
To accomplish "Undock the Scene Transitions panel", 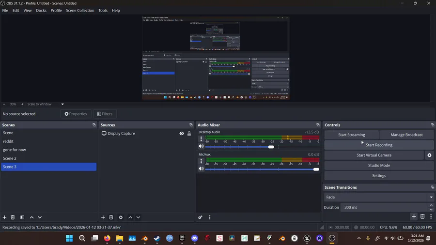I will (x=433, y=187).
